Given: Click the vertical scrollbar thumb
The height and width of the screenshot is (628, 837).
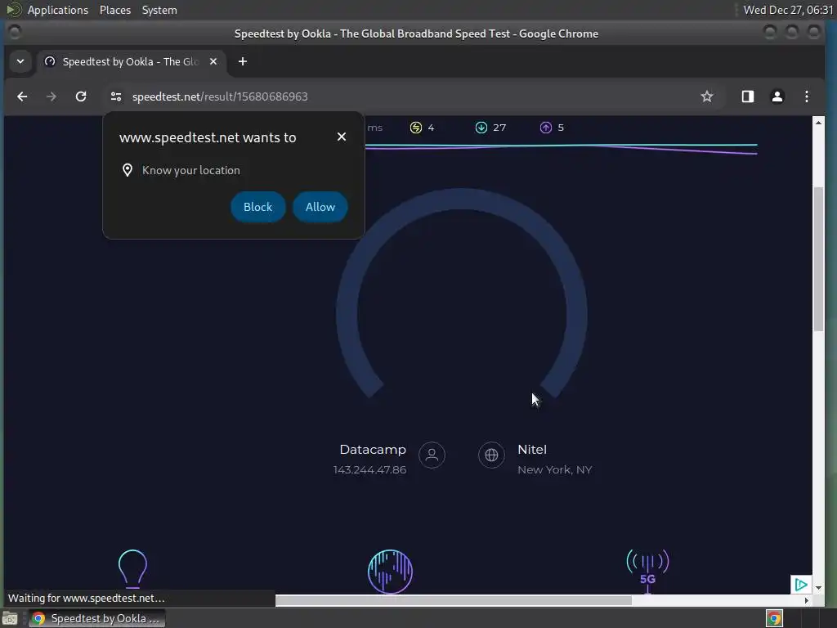Looking at the screenshot, I should [x=818, y=259].
